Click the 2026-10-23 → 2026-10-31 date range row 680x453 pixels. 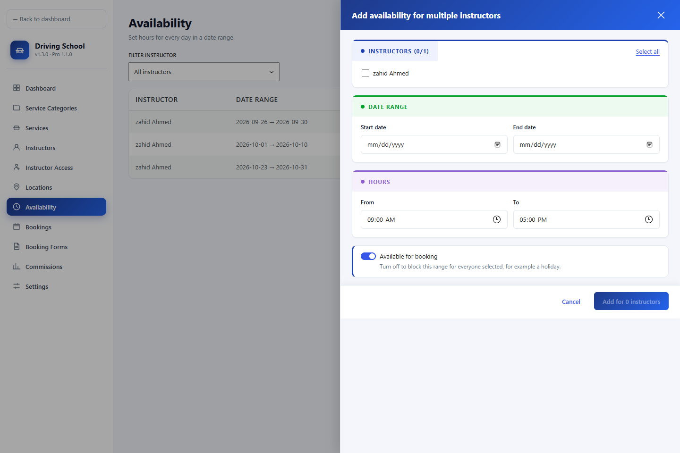pos(234,167)
